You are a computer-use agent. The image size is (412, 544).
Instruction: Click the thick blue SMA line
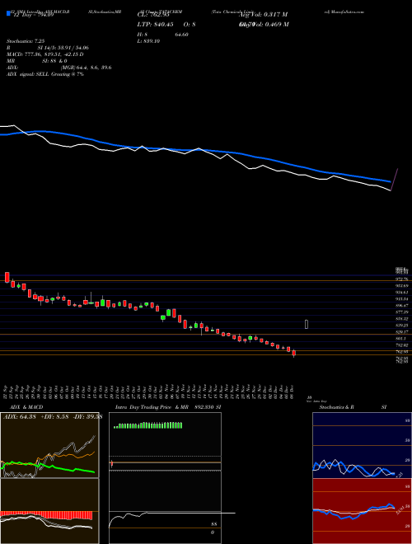[x=194, y=150]
